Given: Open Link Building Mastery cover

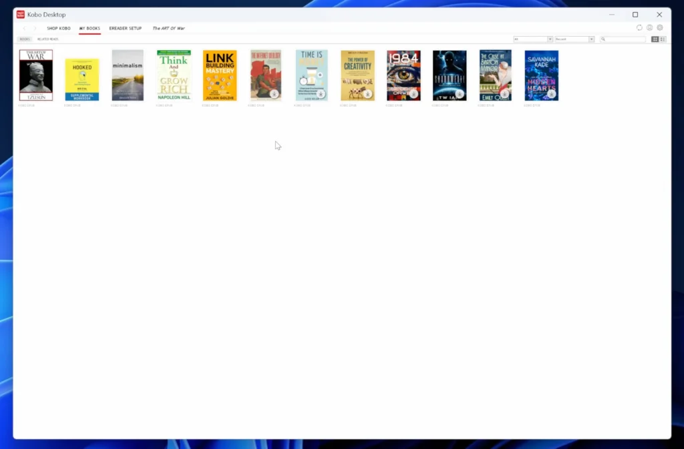Looking at the screenshot, I should click(x=220, y=75).
